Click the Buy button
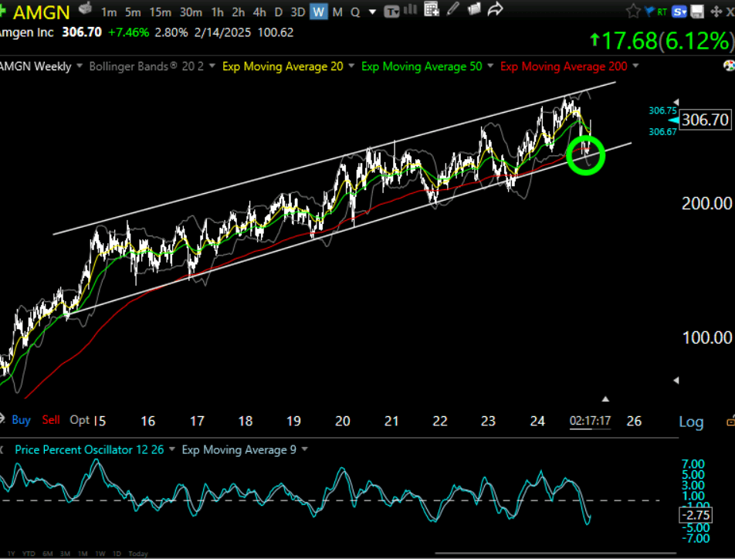 21,420
